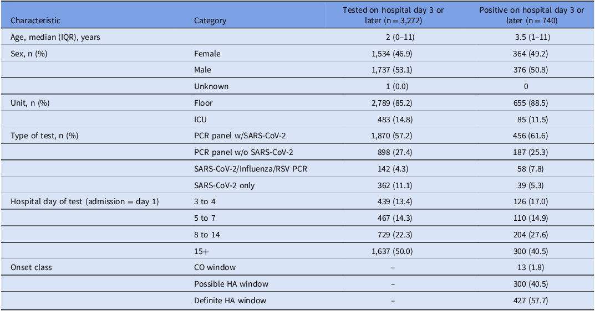Click the Onset class row label

(x=31, y=267)
